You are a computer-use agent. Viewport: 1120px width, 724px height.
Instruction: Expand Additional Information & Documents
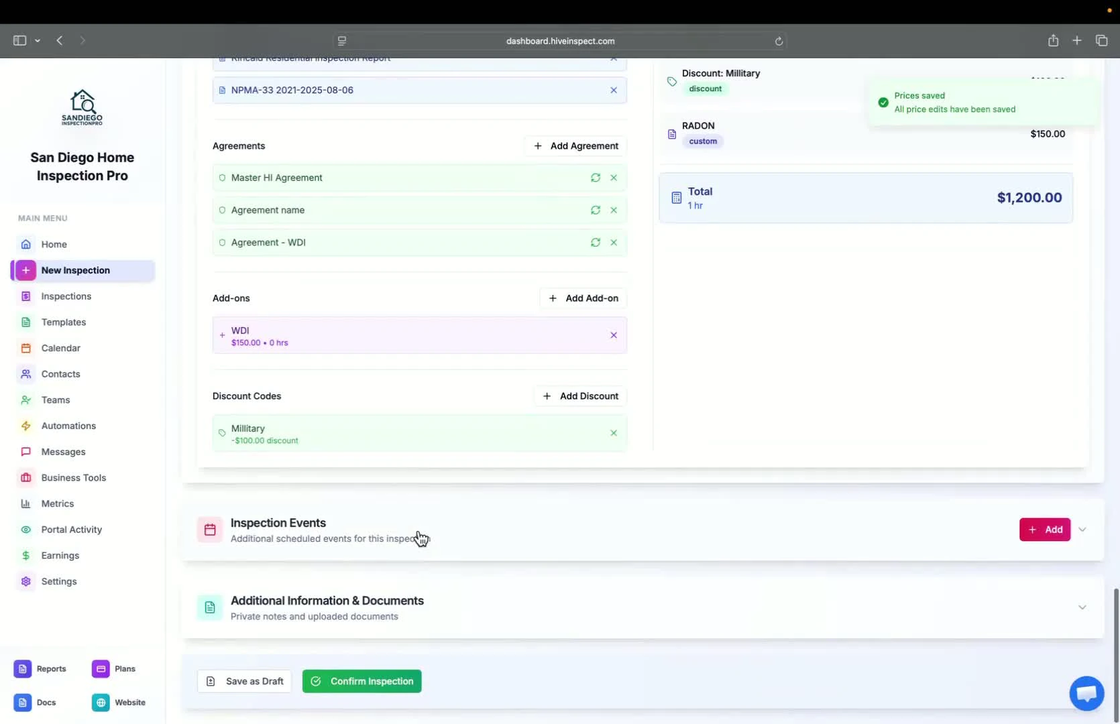(1082, 607)
